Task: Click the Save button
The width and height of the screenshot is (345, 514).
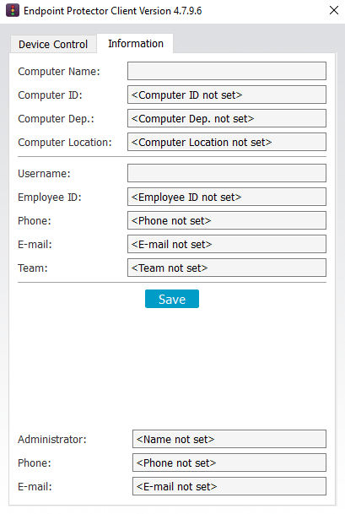Action: (172, 299)
